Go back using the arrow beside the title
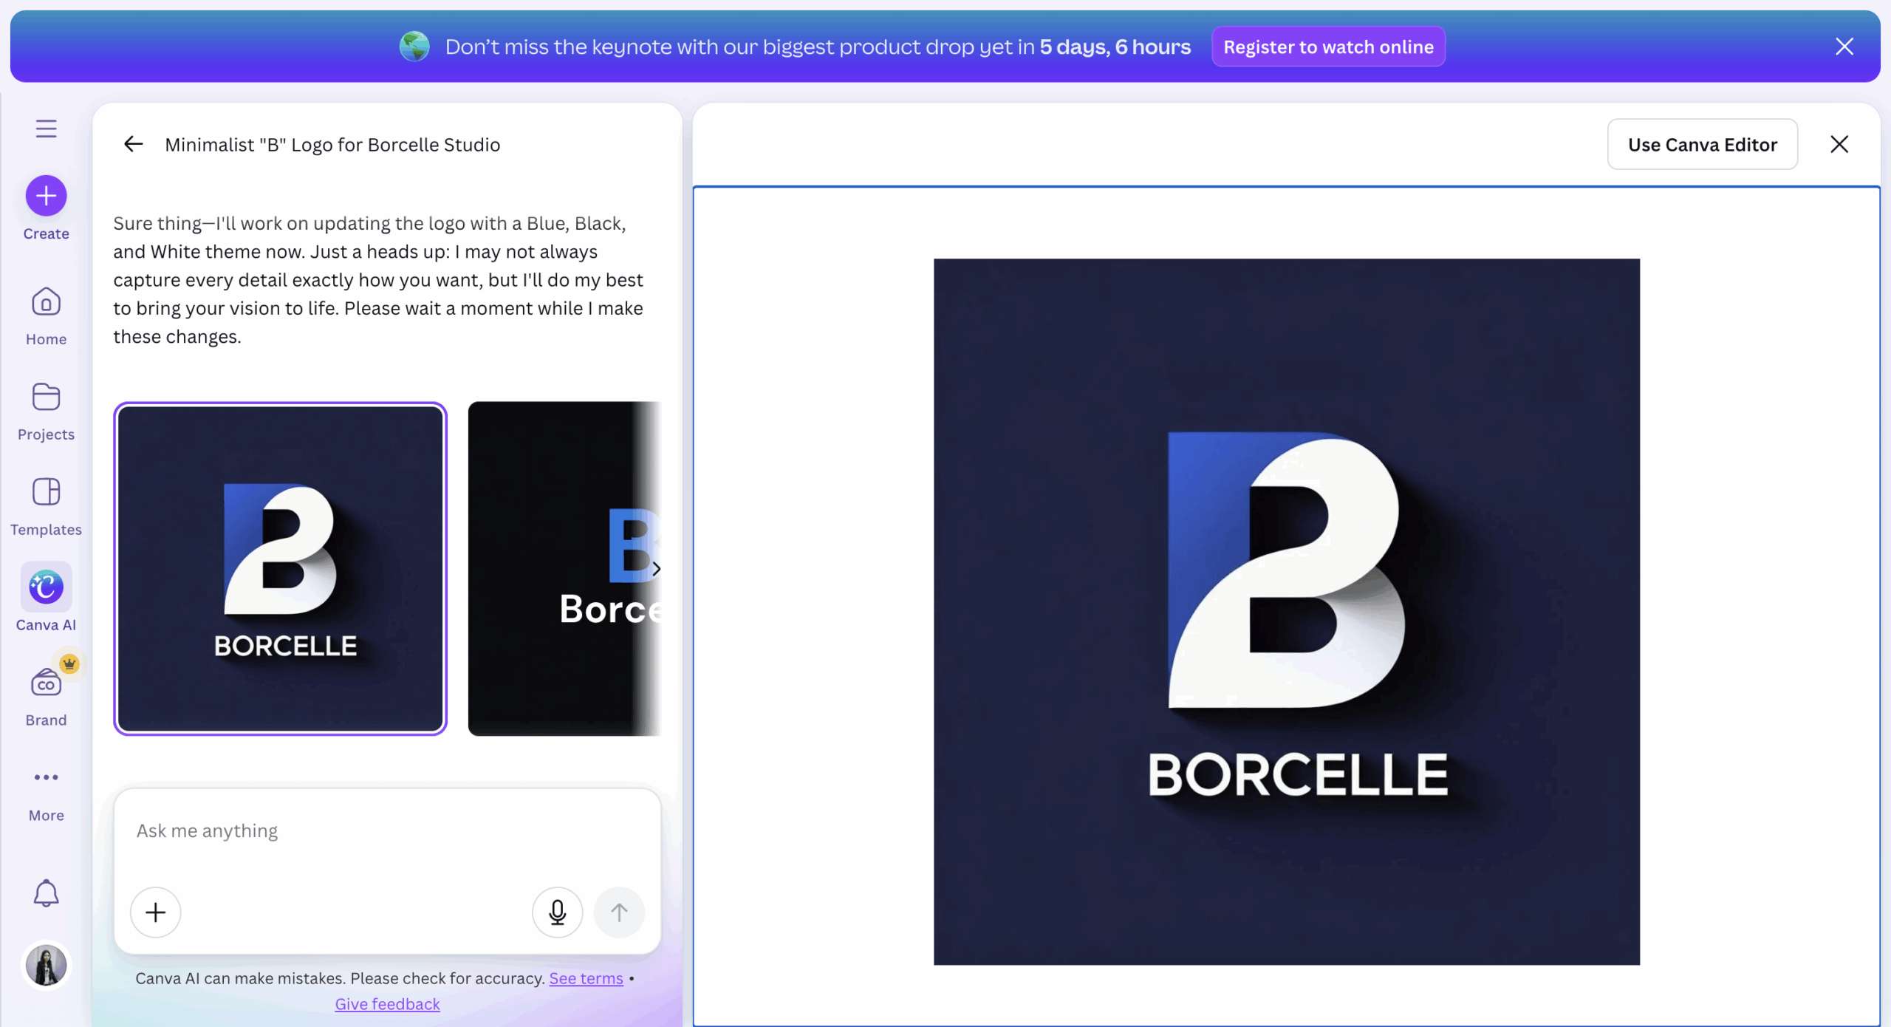Screen dimensions: 1891x1027 point(133,144)
